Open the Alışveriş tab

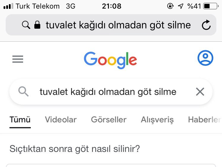(157, 120)
